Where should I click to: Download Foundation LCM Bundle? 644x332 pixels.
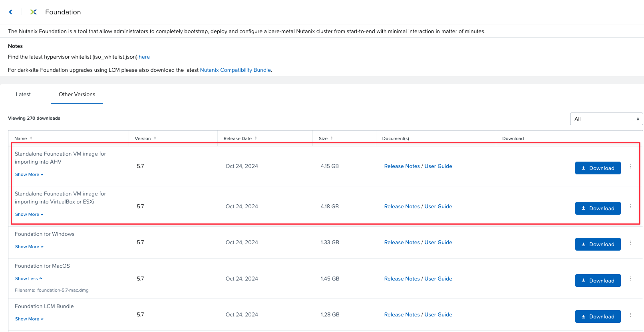pyautogui.click(x=598, y=316)
